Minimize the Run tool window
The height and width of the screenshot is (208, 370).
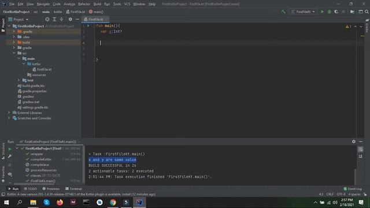[361, 142]
